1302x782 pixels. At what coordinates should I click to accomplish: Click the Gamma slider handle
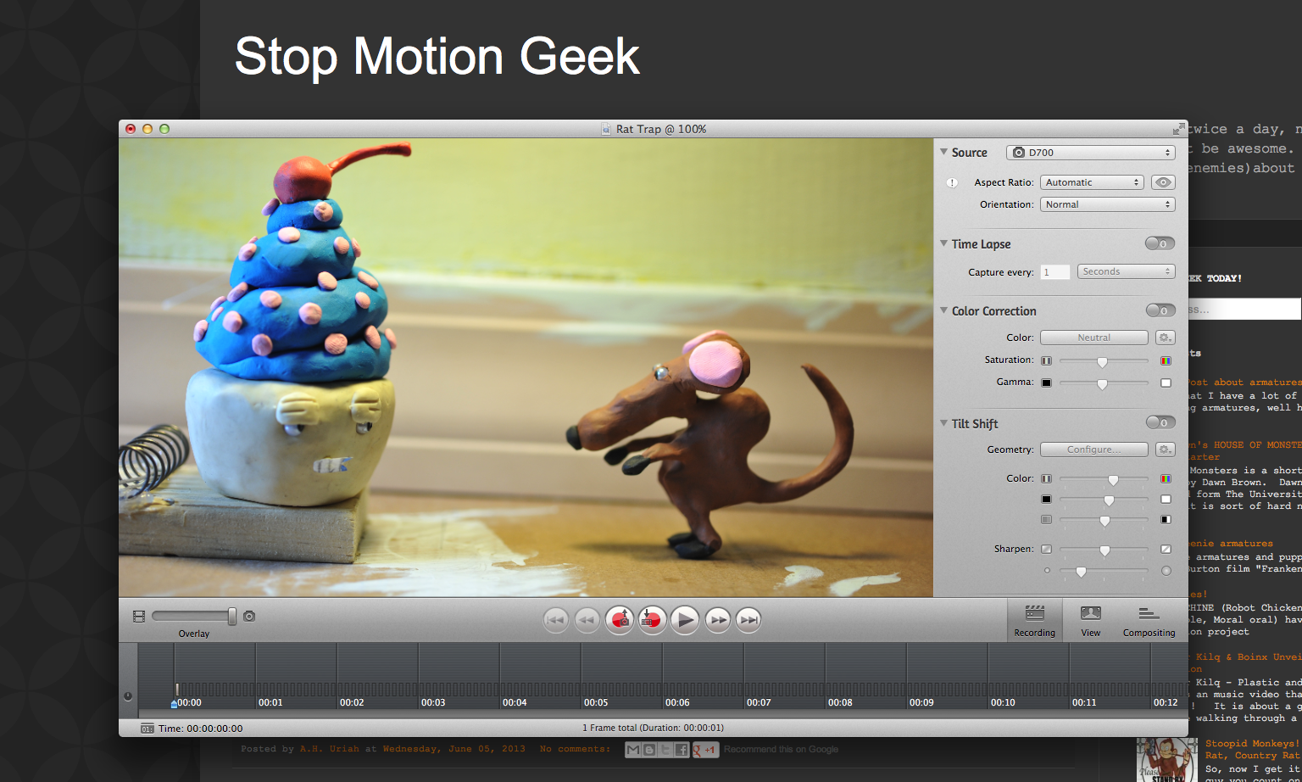tap(1102, 384)
